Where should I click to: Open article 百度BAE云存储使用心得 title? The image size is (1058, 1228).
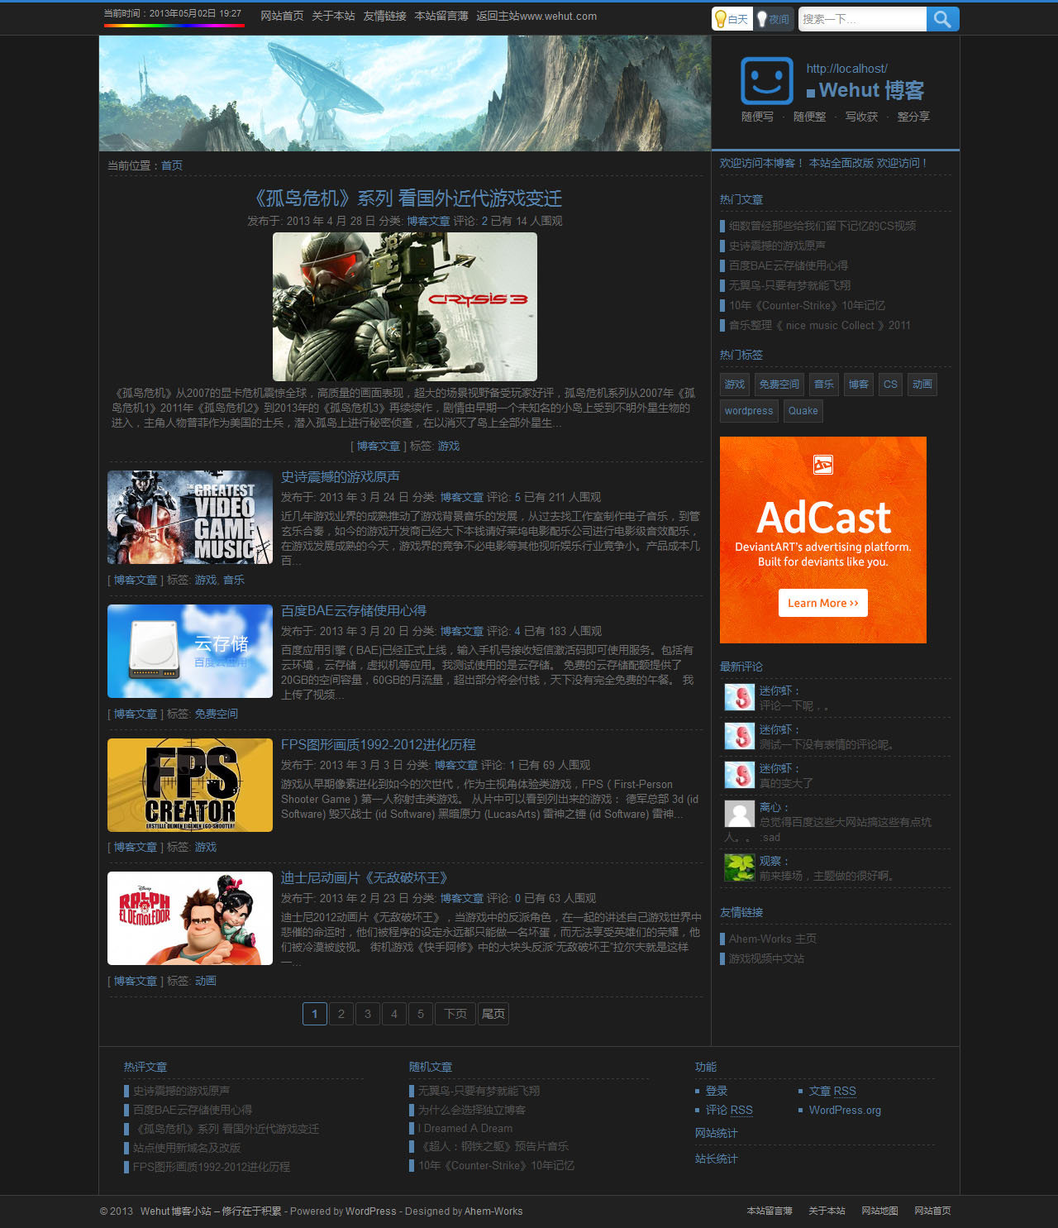click(354, 611)
